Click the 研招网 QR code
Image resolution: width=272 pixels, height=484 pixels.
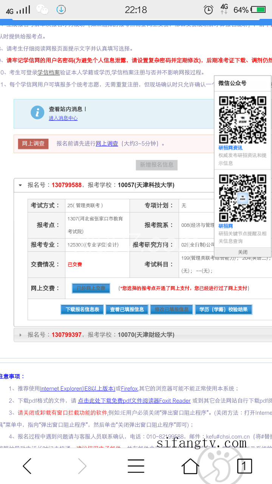pyautogui.click(x=243, y=198)
